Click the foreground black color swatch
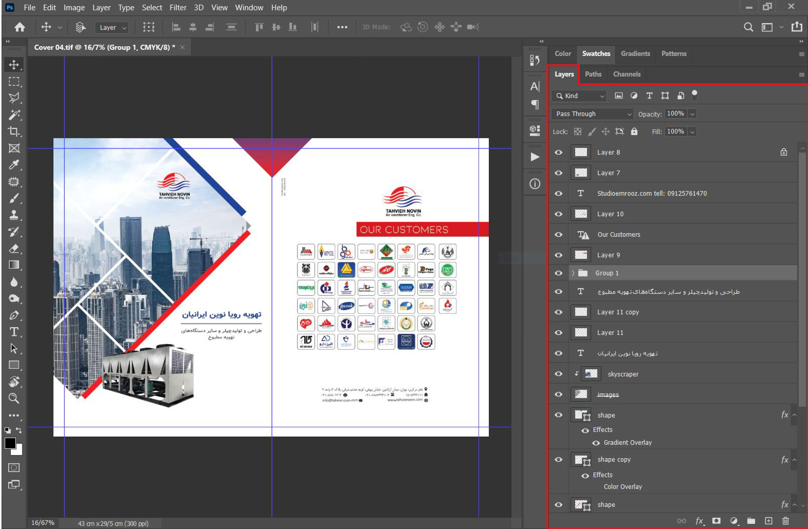Viewport: 808px width, 529px height. tap(10, 443)
